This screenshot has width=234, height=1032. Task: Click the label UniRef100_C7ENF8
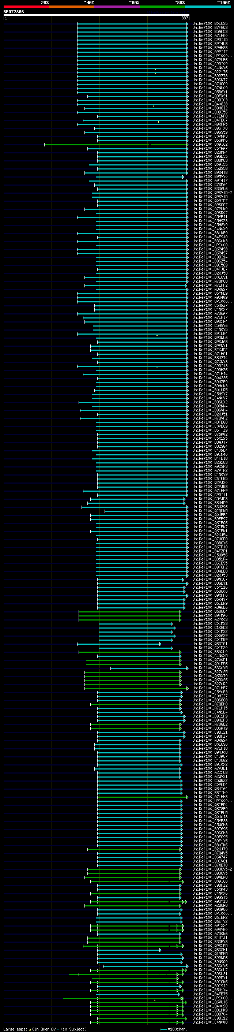tap(210, 116)
